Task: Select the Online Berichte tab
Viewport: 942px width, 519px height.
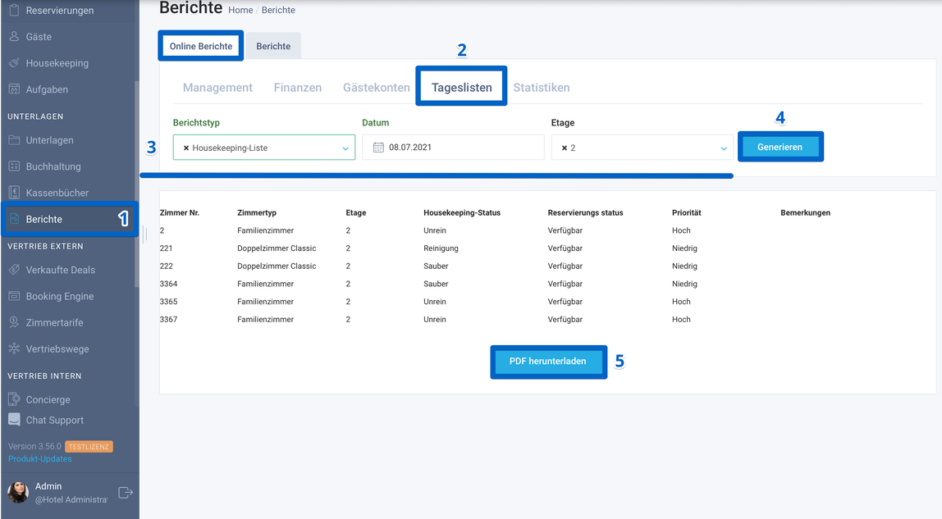Action: 201,46
